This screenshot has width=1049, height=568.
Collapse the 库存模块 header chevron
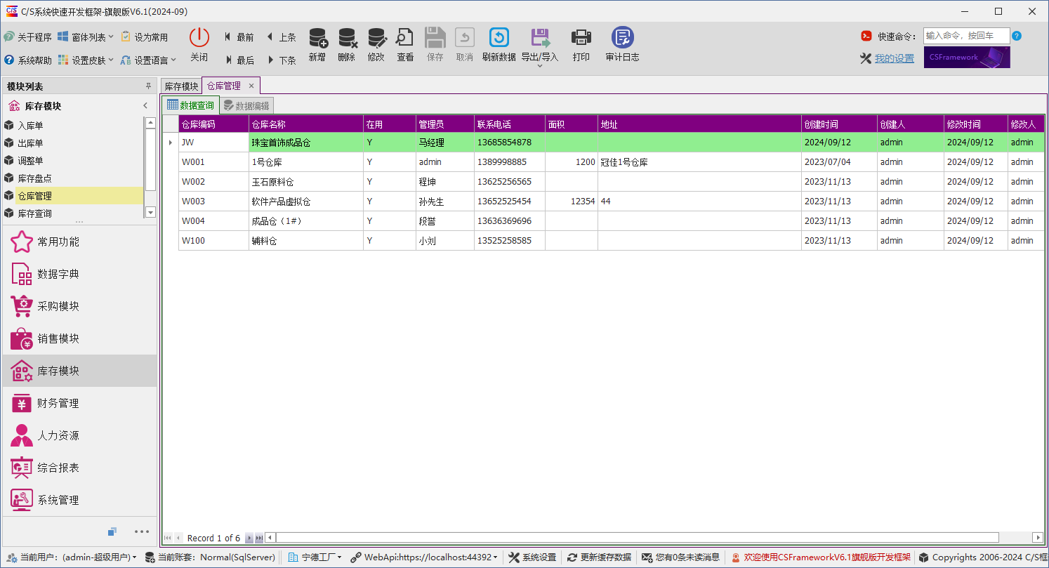(x=145, y=106)
